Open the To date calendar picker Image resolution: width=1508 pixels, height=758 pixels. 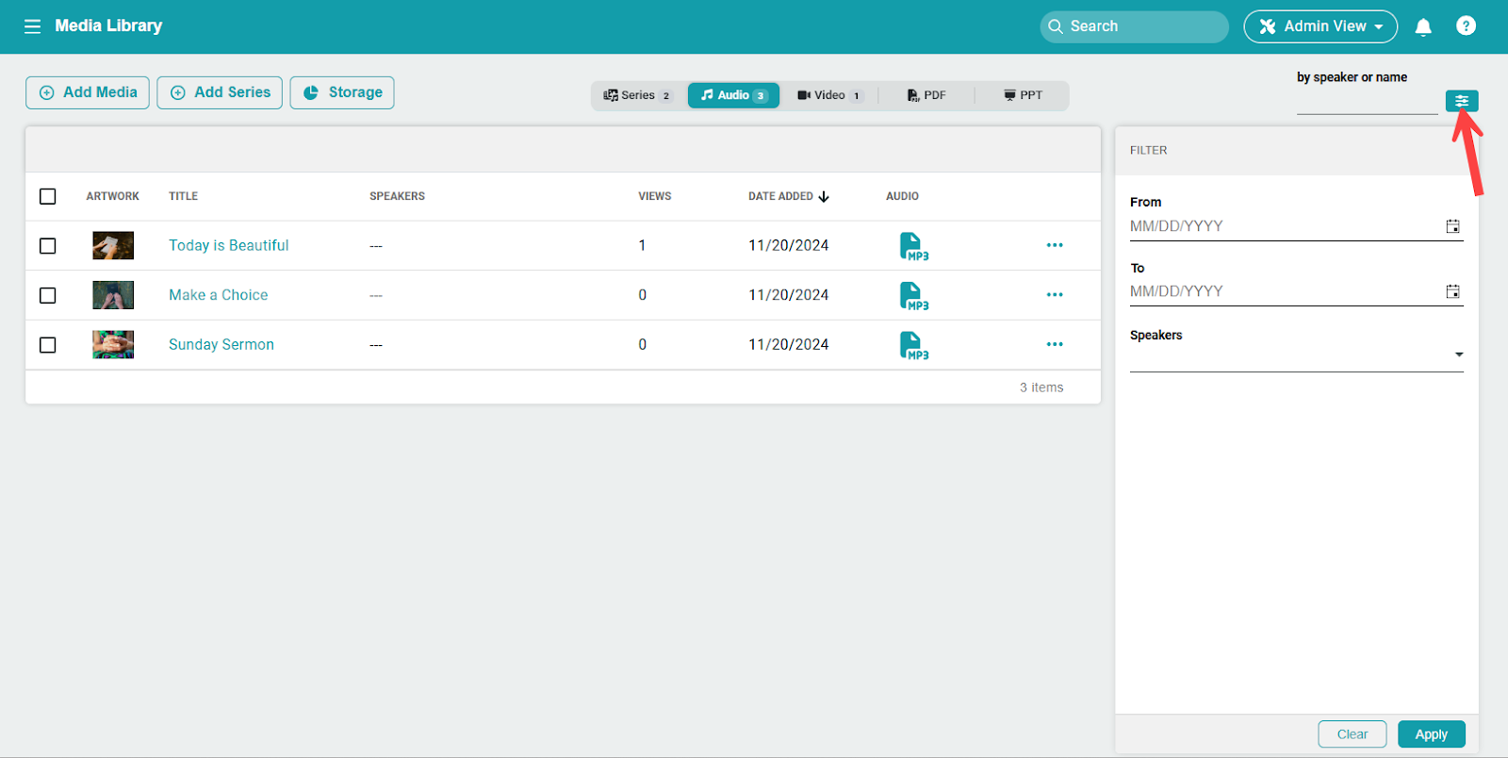(1452, 291)
